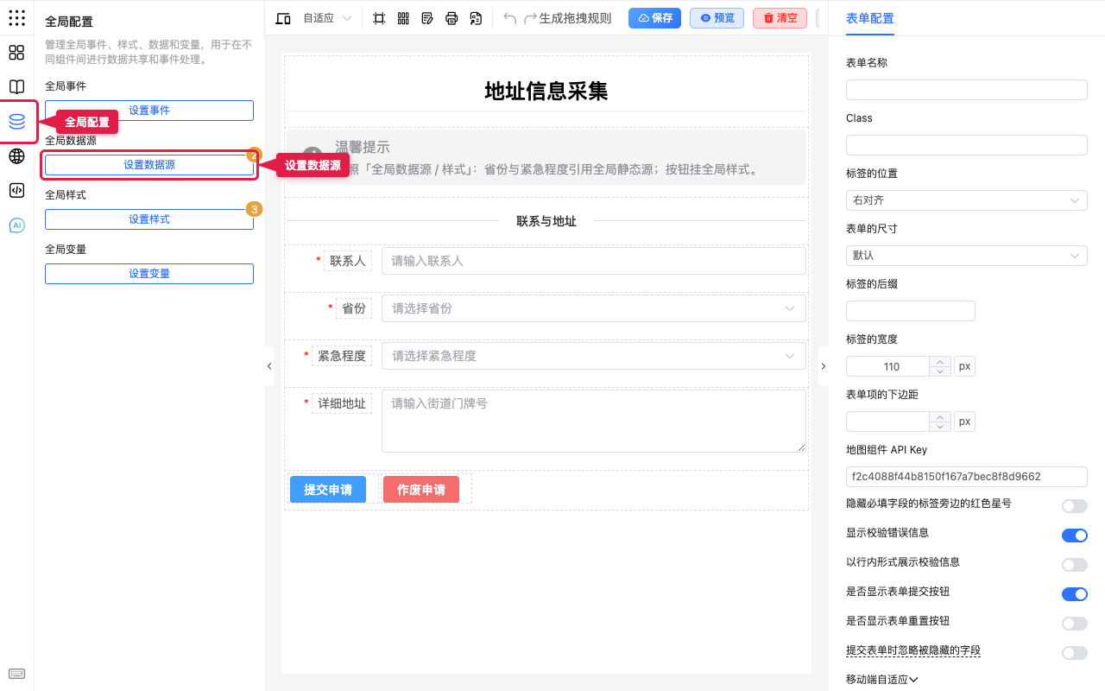
Task: Click the 设置样式 button
Action: click(x=149, y=219)
